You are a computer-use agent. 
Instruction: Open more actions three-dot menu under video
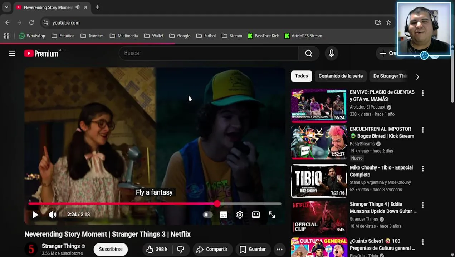[280, 249]
